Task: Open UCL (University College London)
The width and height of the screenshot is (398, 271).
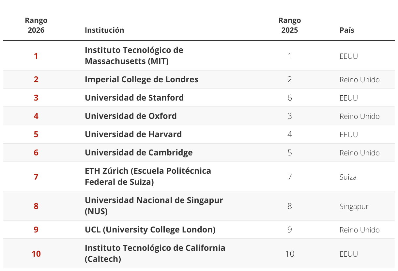Action: 150,230
